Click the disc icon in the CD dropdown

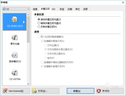pyautogui.click(x=4, y=9)
